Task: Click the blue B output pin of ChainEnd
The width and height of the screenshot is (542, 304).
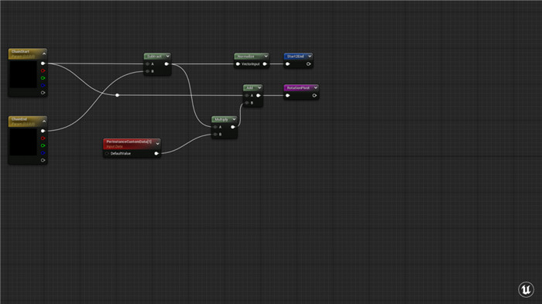Action: [43, 152]
